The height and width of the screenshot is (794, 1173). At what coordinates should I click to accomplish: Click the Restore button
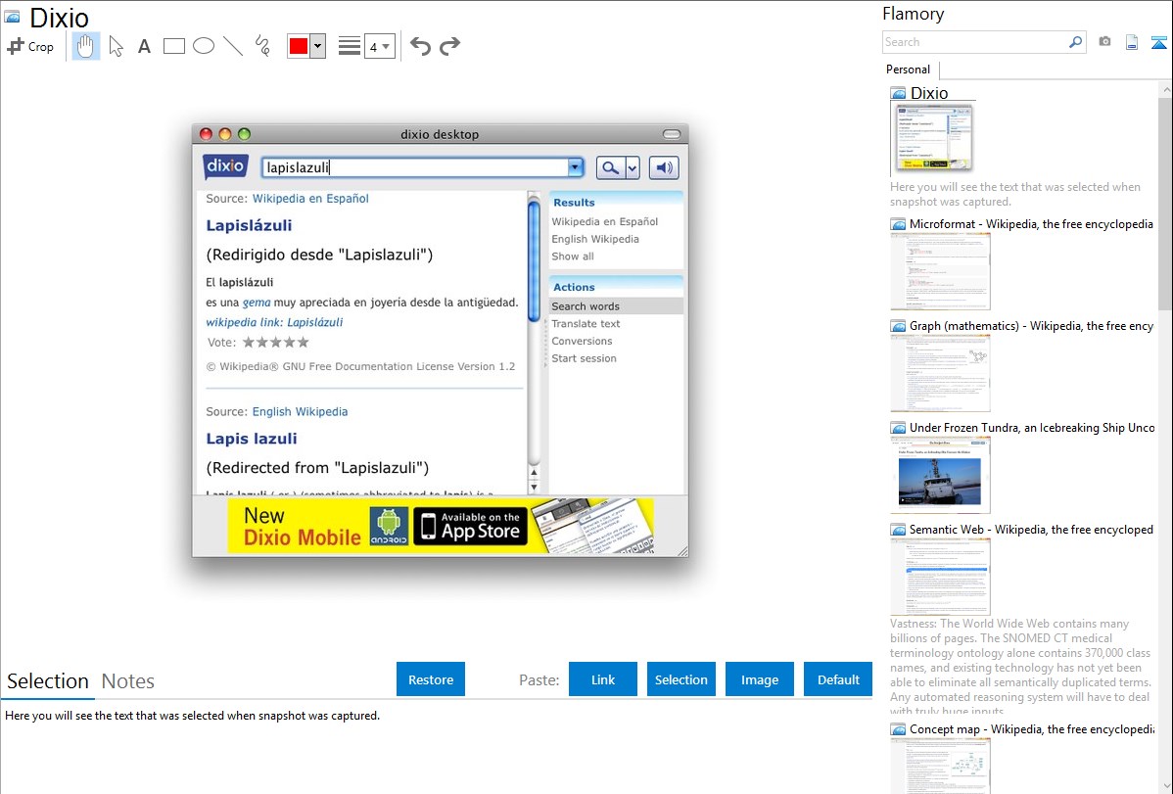[431, 679]
